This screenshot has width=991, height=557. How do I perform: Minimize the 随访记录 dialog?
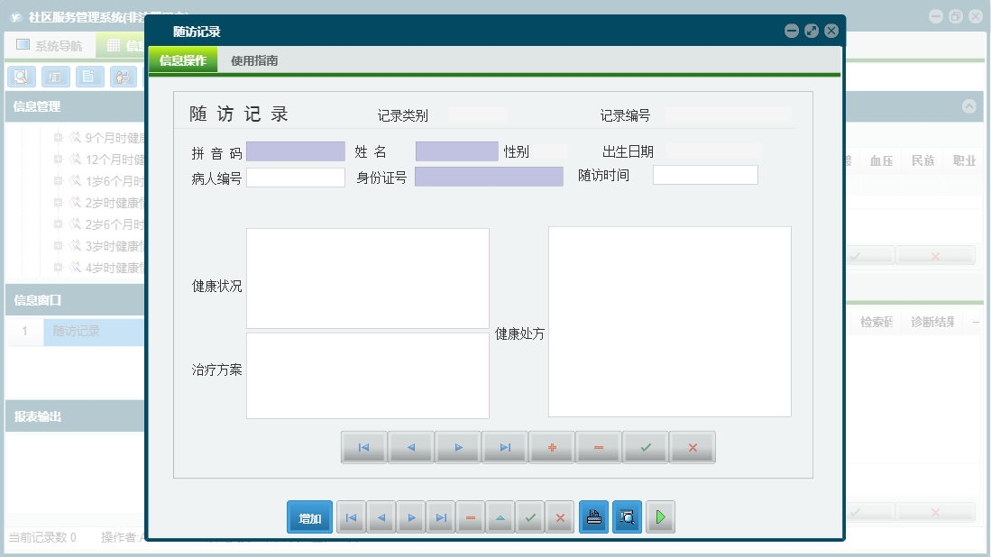click(792, 31)
